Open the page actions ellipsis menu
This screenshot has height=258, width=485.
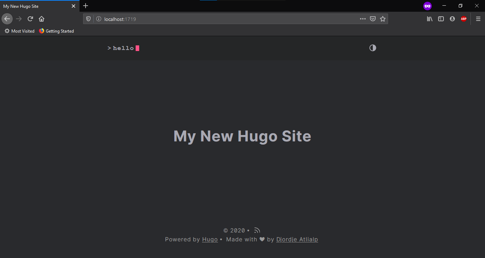tap(363, 19)
